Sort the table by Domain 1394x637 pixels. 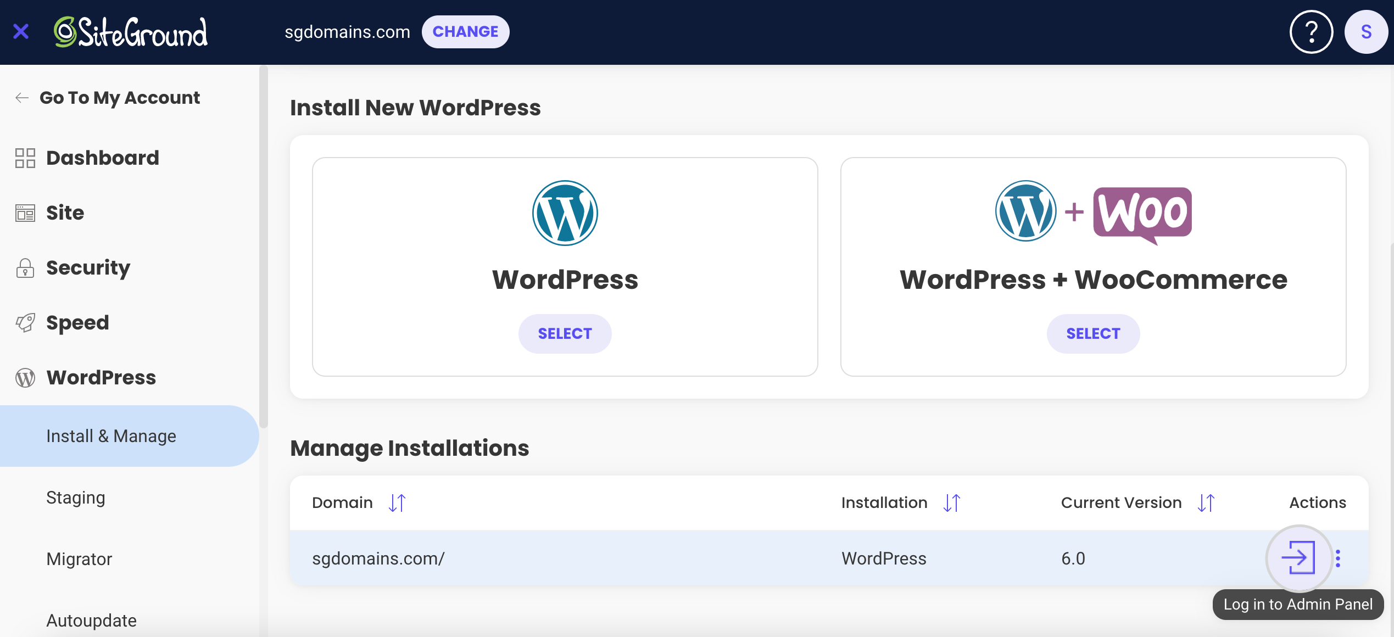pos(397,502)
